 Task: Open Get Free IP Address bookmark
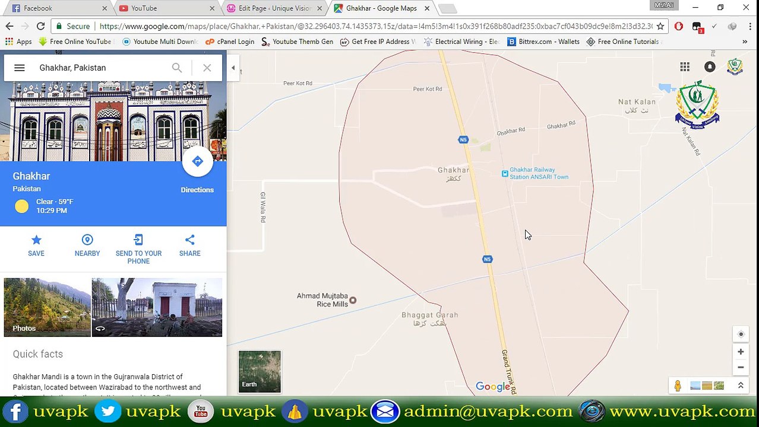coord(378,42)
